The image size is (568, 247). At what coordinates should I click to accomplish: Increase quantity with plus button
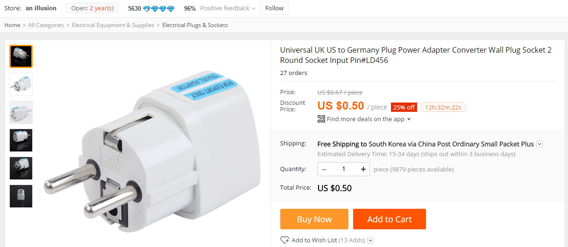click(363, 169)
